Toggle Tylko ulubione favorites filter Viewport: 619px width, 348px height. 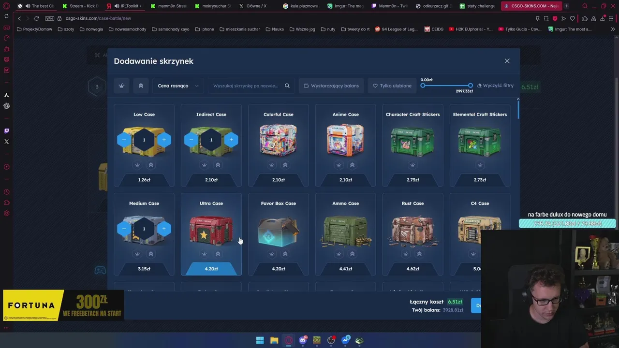(x=392, y=86)
